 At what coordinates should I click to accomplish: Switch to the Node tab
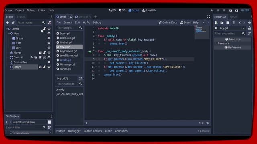pos(233,17)
